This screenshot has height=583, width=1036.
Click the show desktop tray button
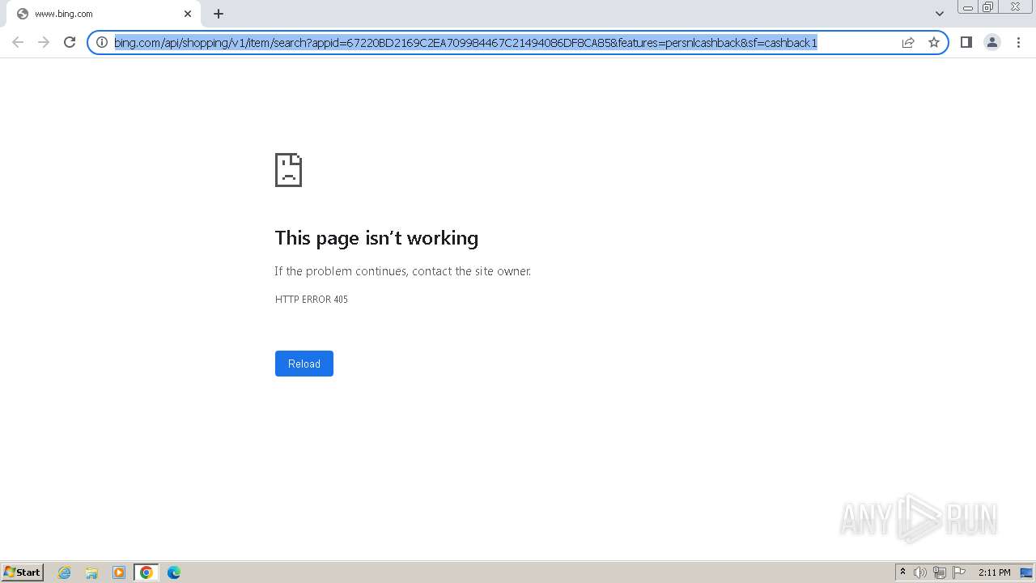[x=1026, y=572]
